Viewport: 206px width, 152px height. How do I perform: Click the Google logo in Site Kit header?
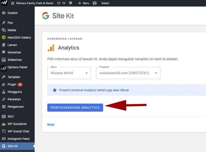tap(45, 16)
